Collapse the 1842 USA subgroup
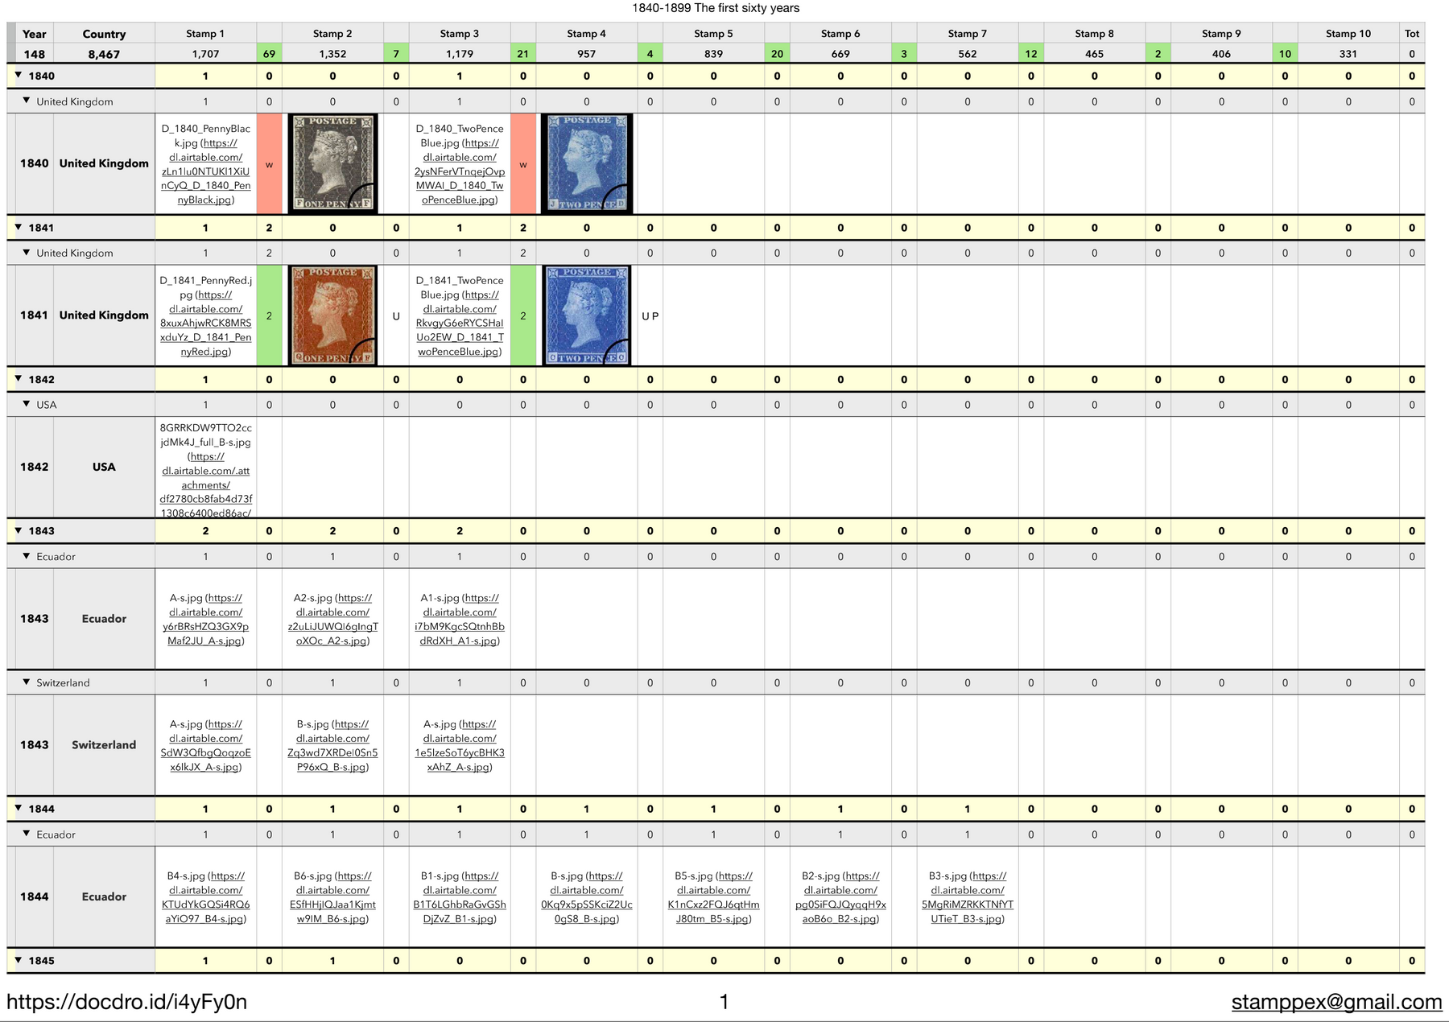Viewport: 1449px width, 1022px height. pyautogui.click(x=27, y=404)
